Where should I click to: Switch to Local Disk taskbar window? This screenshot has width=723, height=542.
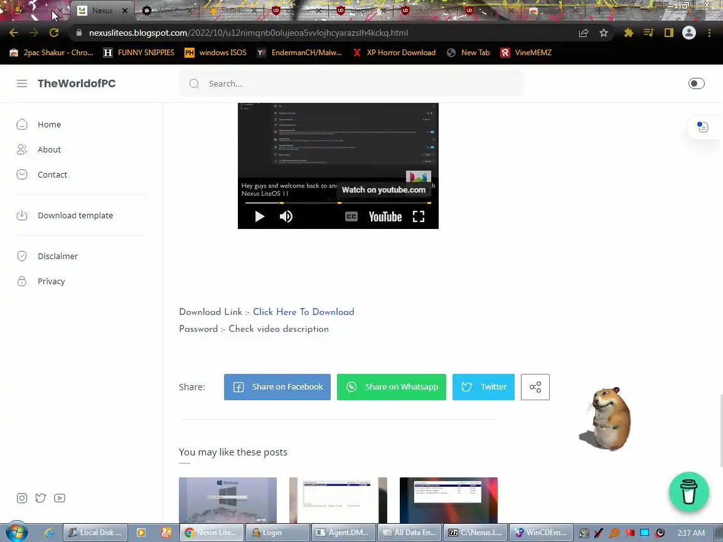click(x=95, y=533)
